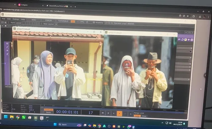Enable Loop range limit
212x129 pixels.
click(x=137, y=116)
